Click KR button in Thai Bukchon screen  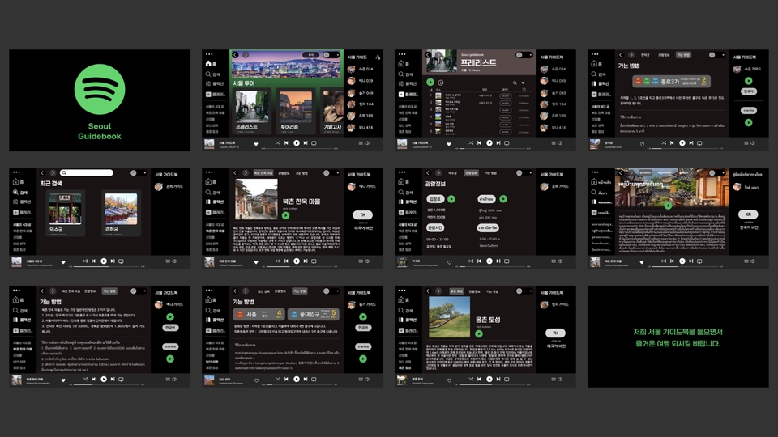pos(748,214)
